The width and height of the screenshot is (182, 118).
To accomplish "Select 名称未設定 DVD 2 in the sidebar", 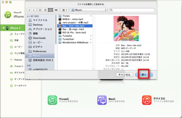I will click(40, 60).
